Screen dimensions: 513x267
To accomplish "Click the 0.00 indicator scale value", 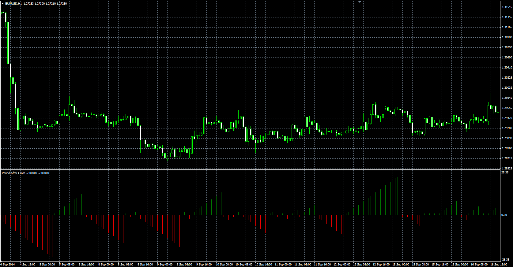I will (504, 215).
